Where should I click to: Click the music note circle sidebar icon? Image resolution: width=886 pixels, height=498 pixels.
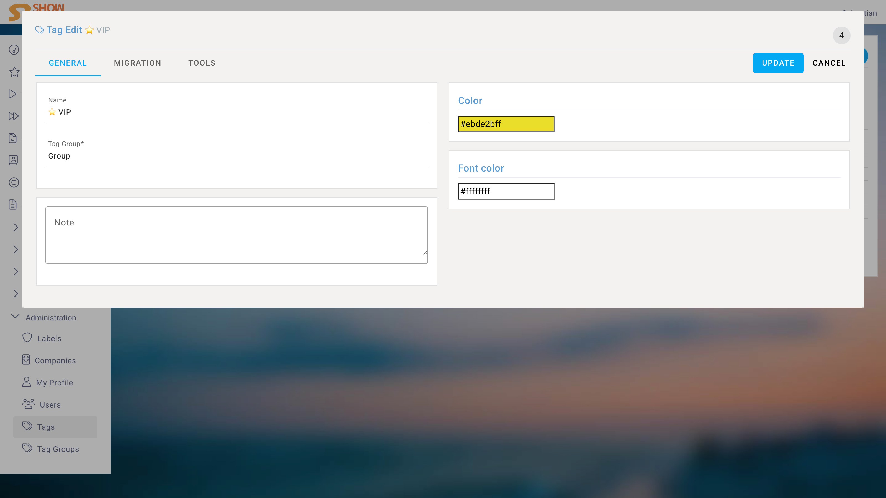[x=14, y=50]
